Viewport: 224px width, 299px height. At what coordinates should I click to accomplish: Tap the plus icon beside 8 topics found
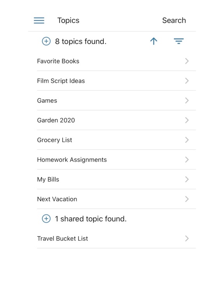coord(46,41)
